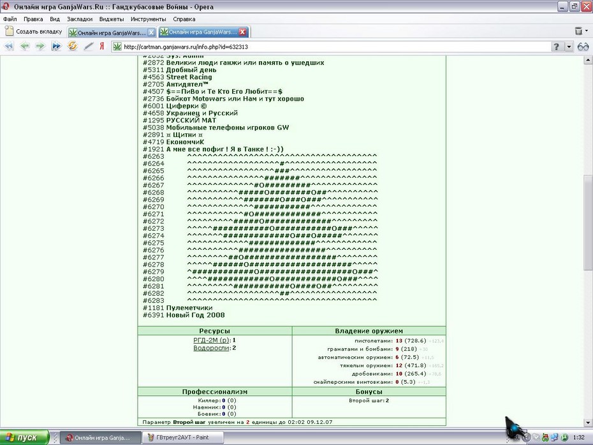This screenshot has width=593, height=445.
Task: Open Бойкот Motowars или Нам и тут хорошо
Action: (x=235, y=99)
